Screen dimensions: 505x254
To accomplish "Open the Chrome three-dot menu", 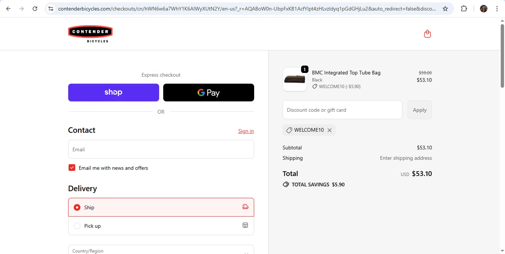I will pos(497,9).
